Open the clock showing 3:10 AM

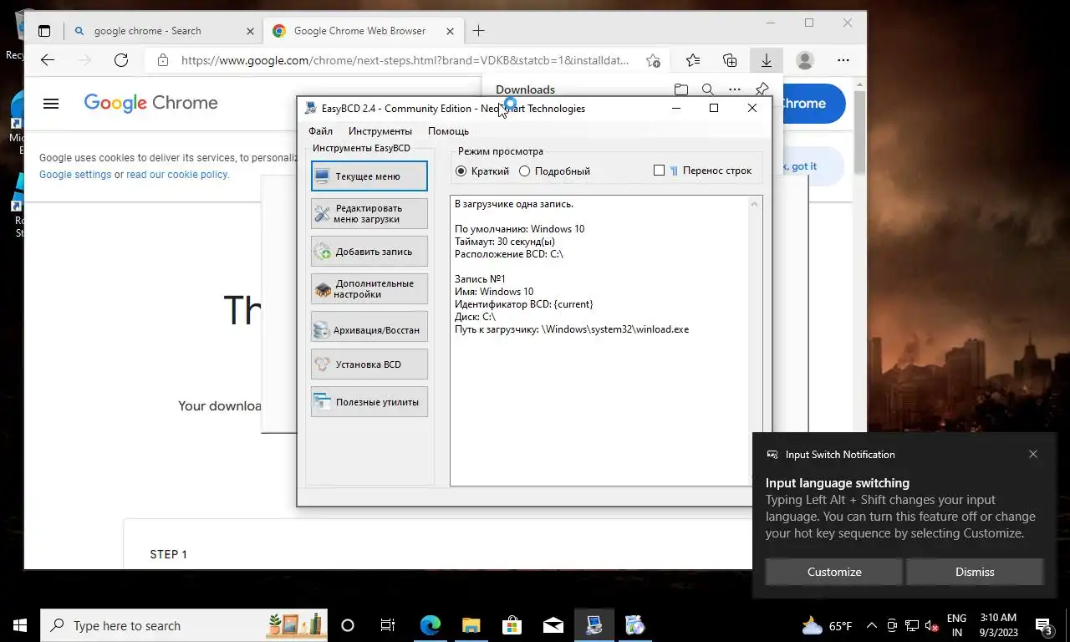998,625
